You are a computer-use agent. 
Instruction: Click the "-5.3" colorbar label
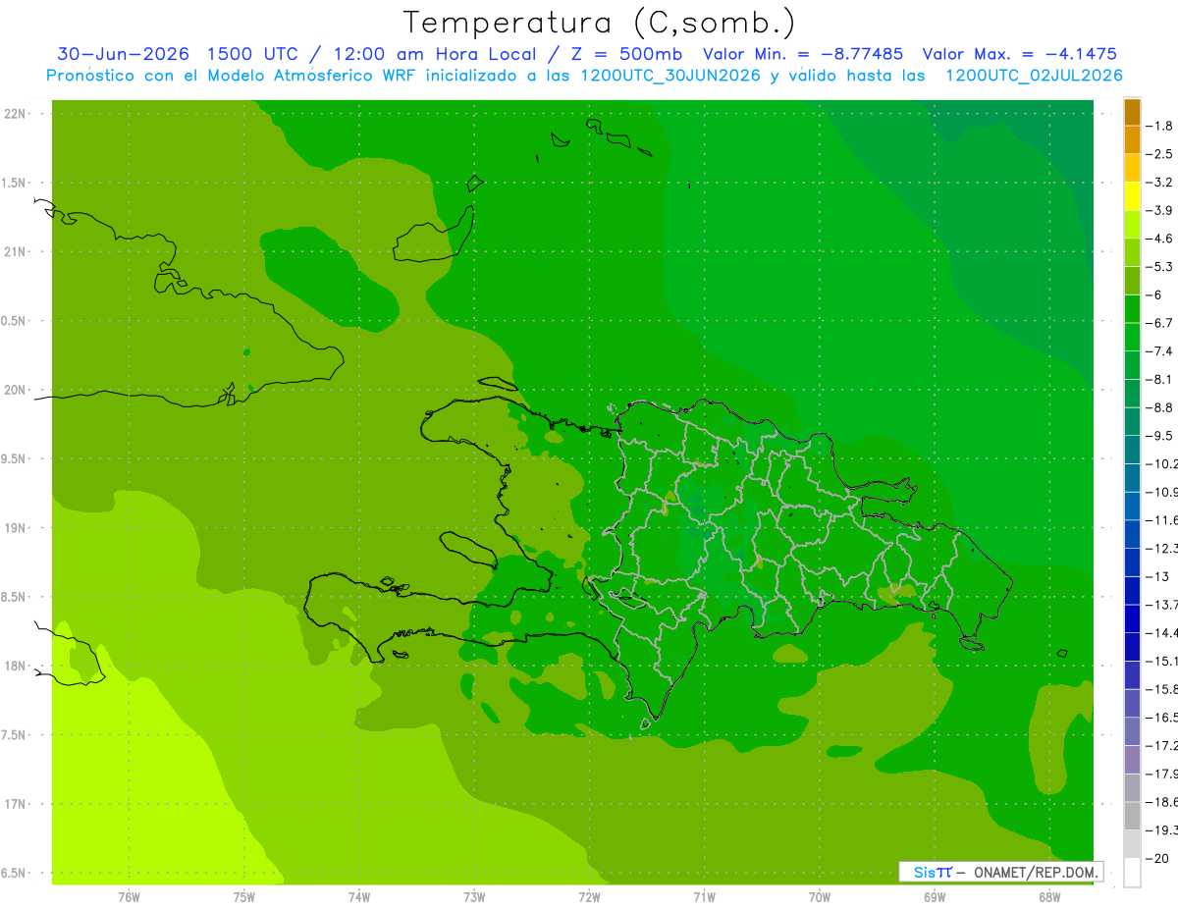coord(1161,267)
